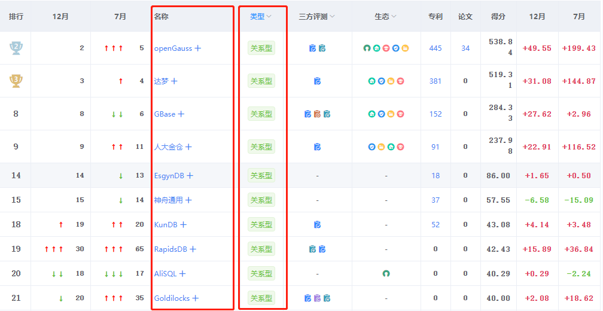
Task: Expand the 生态 column filter dropdown
Action: click(394, 17)
